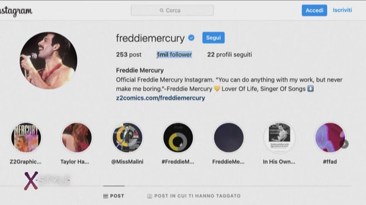366x205 pixels.
Task: Click the Accedi login button
Action: pos(314,10)
